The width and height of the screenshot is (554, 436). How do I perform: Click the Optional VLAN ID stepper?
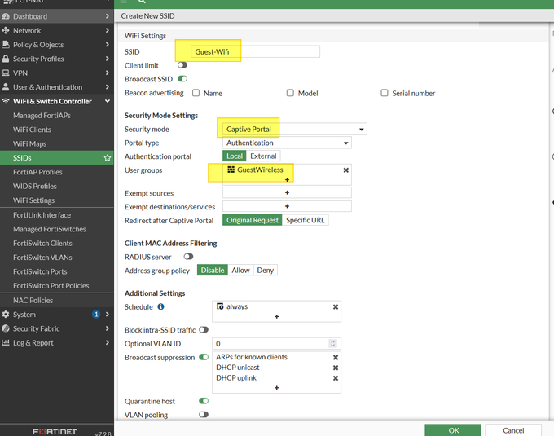click(332, 344)
